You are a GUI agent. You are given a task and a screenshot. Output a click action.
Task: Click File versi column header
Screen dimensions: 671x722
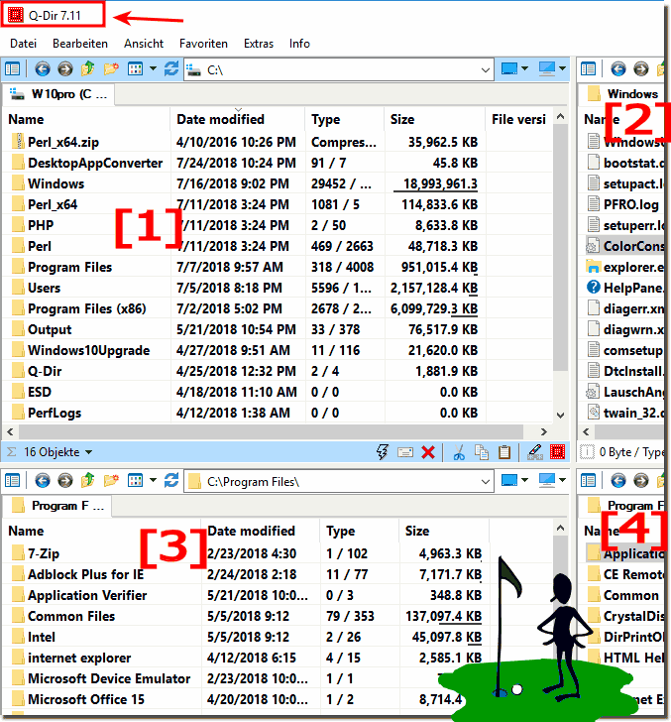tap(518, 119)
